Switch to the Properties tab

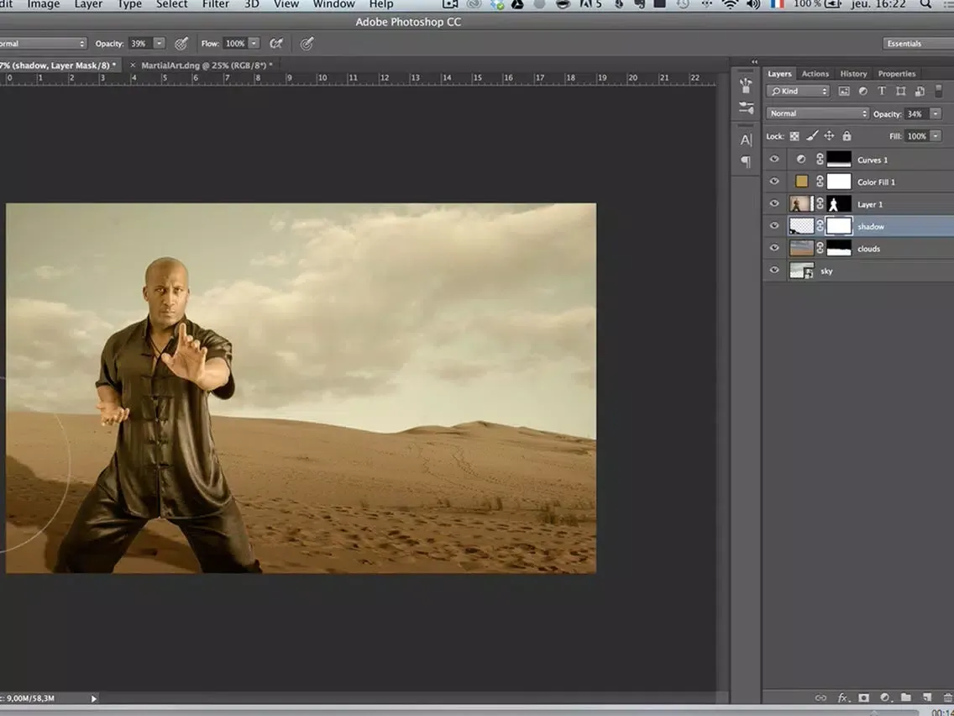896,74
